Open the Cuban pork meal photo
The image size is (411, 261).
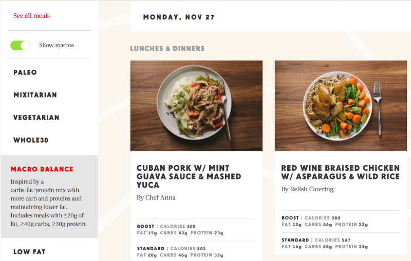(196, 106)
